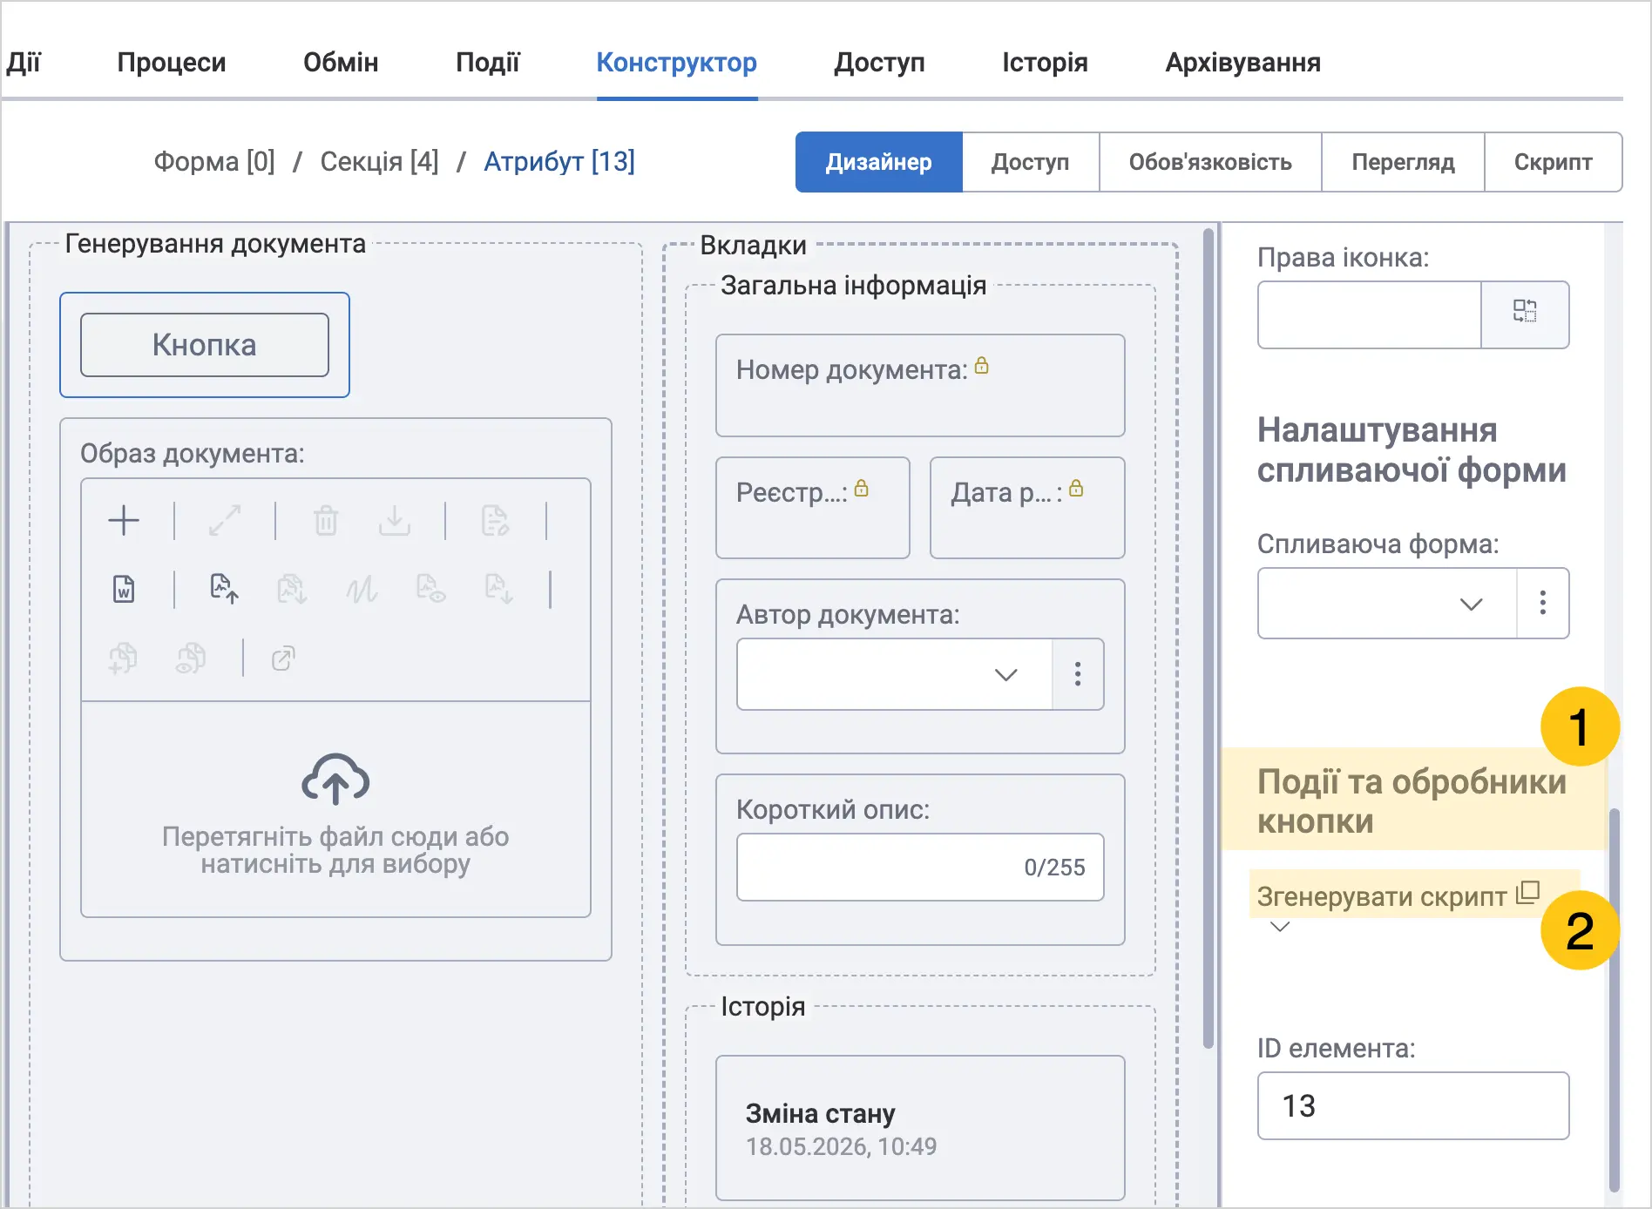Open the right icon picker button
1652x1209 pixels.
point(1525,314)
